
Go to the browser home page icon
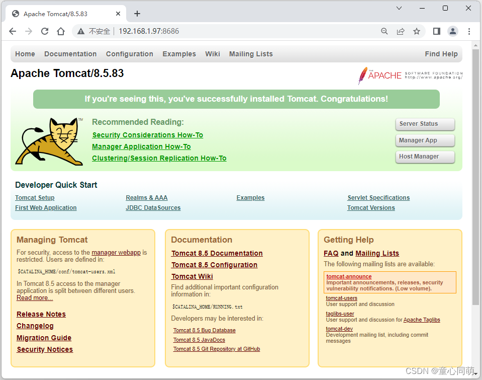[61, 31]
